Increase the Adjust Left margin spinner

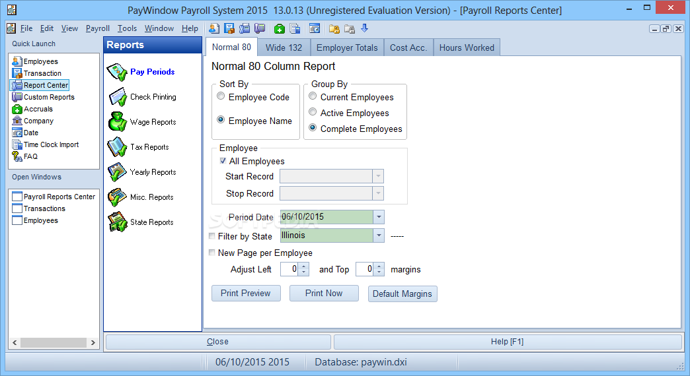[x=303, y=266]
